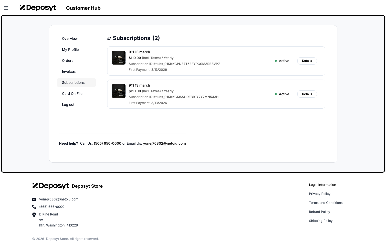Click the Subscriptions refresh icon
This screenshot has height=241, width=386.
(x=109, y=38)
